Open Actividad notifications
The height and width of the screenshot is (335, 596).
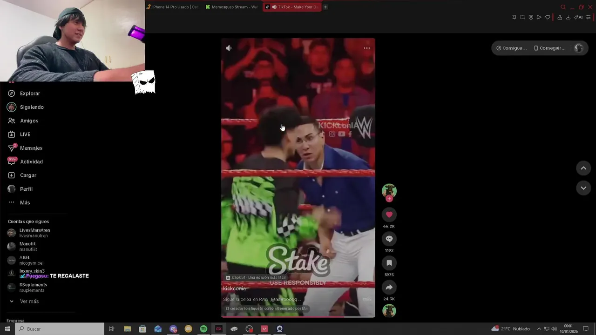point(25,161)
